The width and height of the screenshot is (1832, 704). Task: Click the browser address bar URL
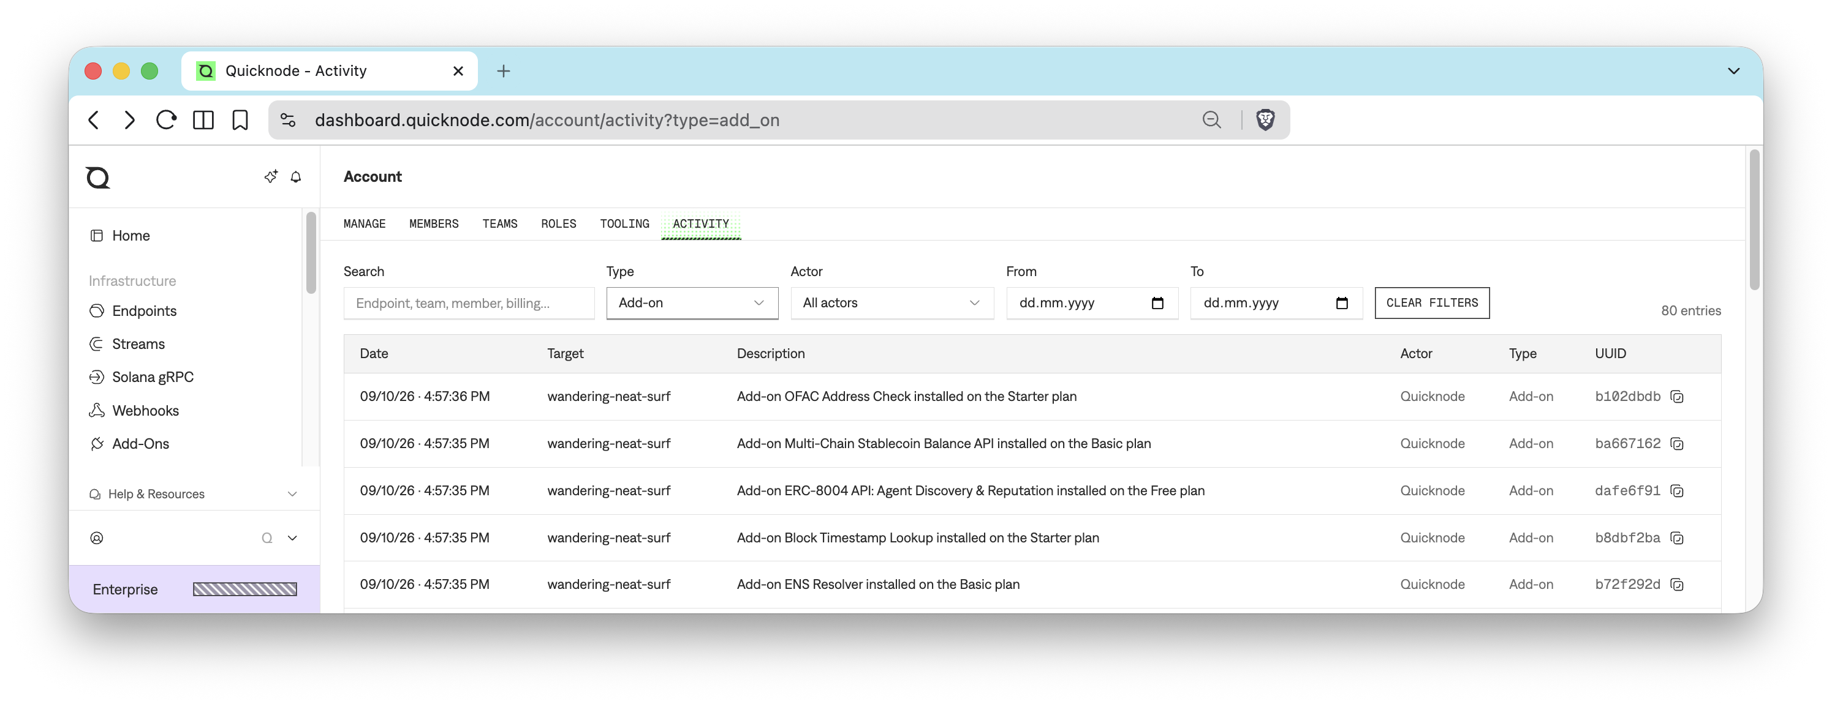tap(547, 120)
